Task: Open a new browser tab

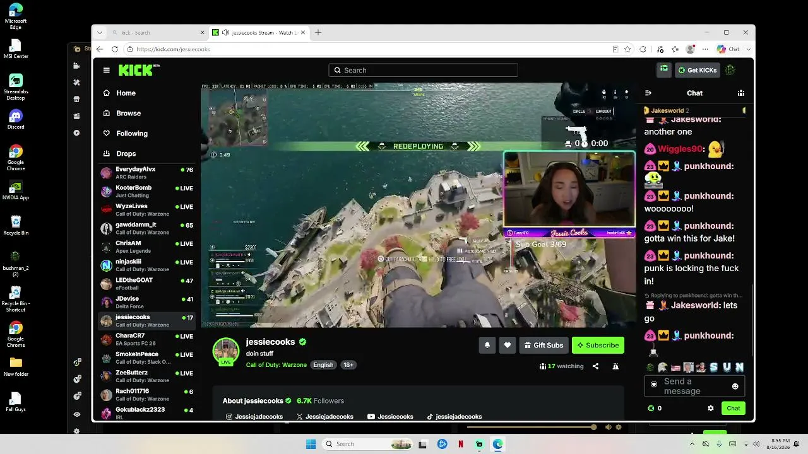Action: point(318,33)
